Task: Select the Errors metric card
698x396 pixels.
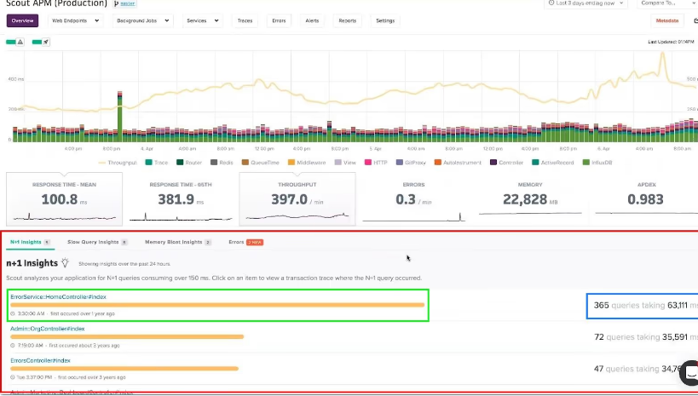Action: click(413, 199)
